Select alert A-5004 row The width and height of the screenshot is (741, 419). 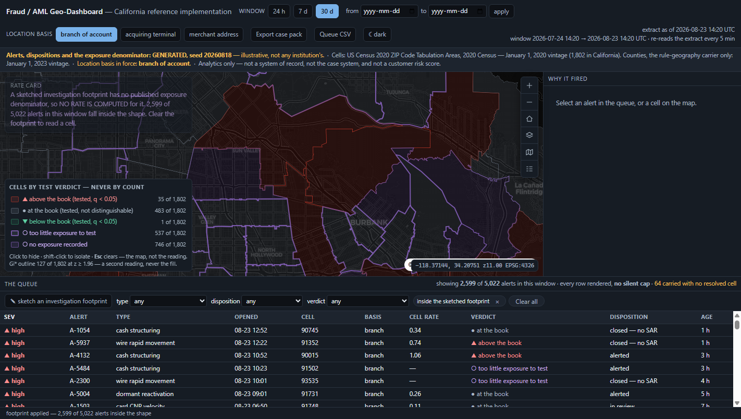pos(366,394)
